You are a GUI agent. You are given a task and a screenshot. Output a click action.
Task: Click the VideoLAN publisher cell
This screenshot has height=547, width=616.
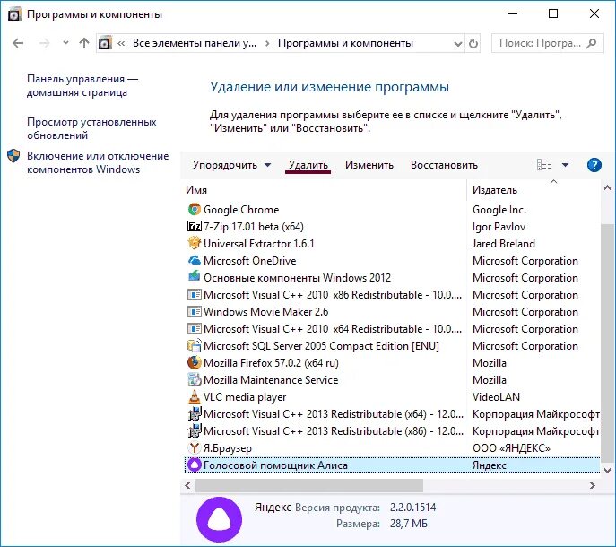[x=496, y=396]
